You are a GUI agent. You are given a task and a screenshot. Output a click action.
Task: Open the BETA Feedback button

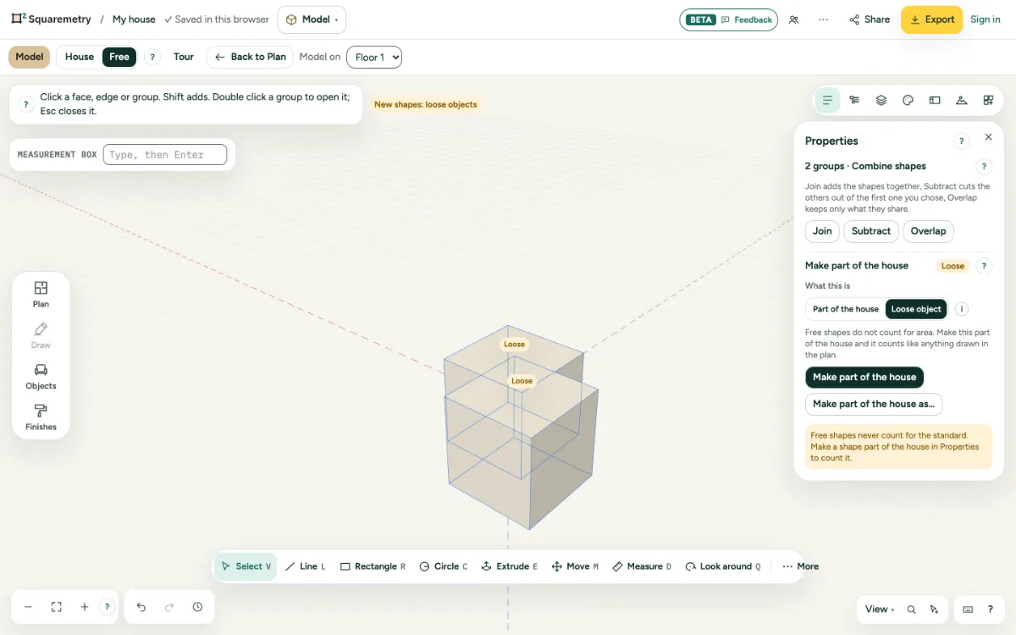pos(729,19)
